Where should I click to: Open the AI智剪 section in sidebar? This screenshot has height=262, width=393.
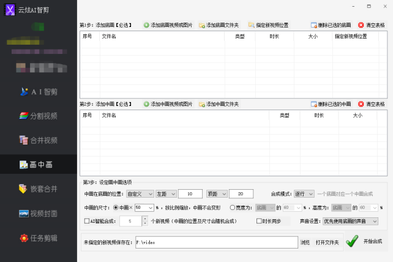tap(39, 92)
